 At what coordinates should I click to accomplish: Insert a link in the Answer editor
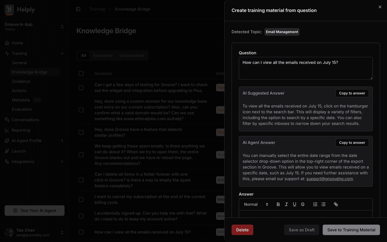pos(336,204)
